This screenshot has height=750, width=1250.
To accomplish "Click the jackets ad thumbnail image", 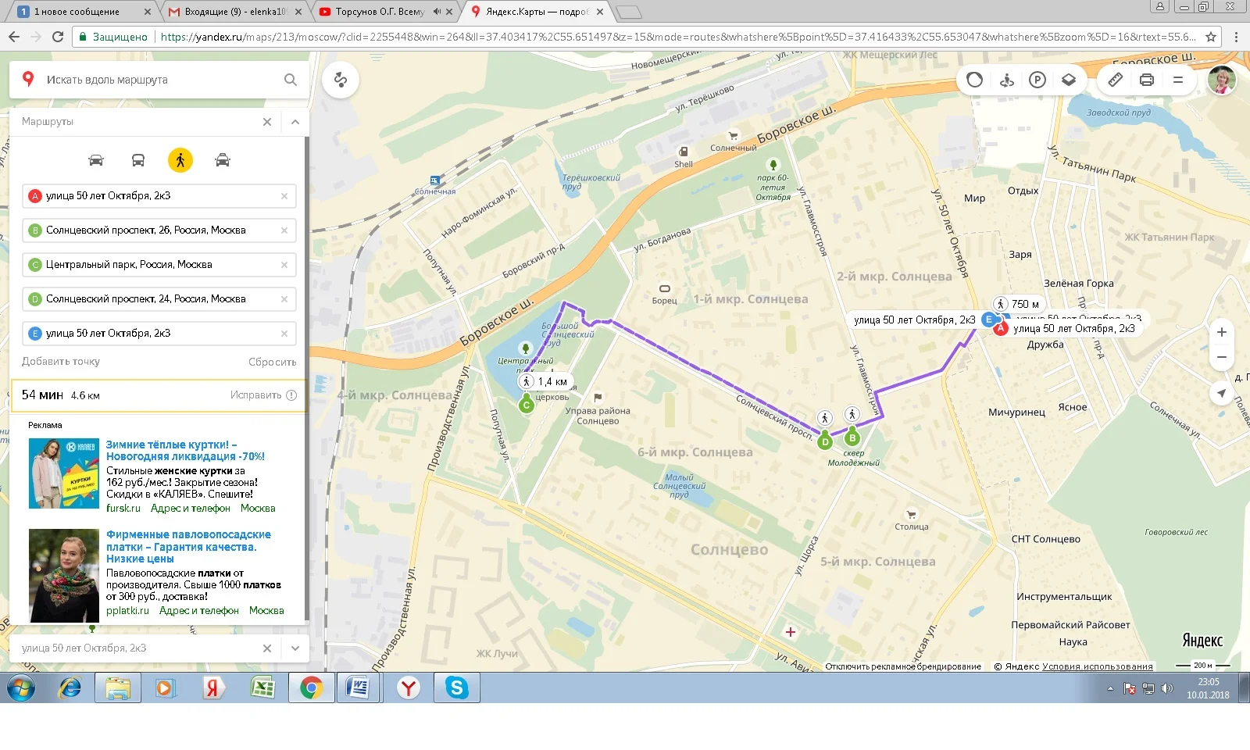I will [x=64, y=473].
